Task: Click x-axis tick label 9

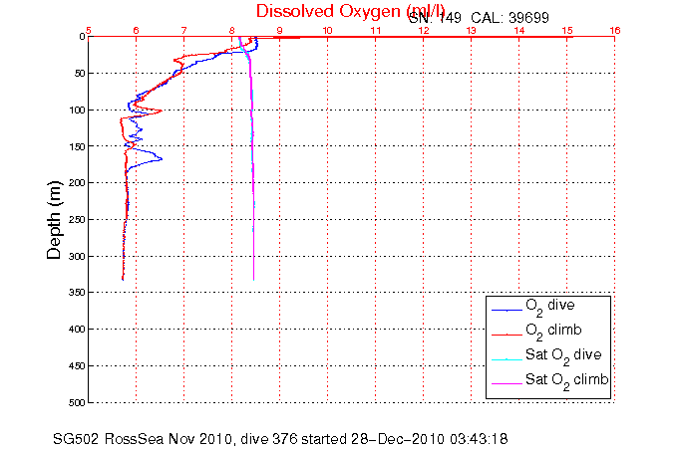Action: [280, 30]
